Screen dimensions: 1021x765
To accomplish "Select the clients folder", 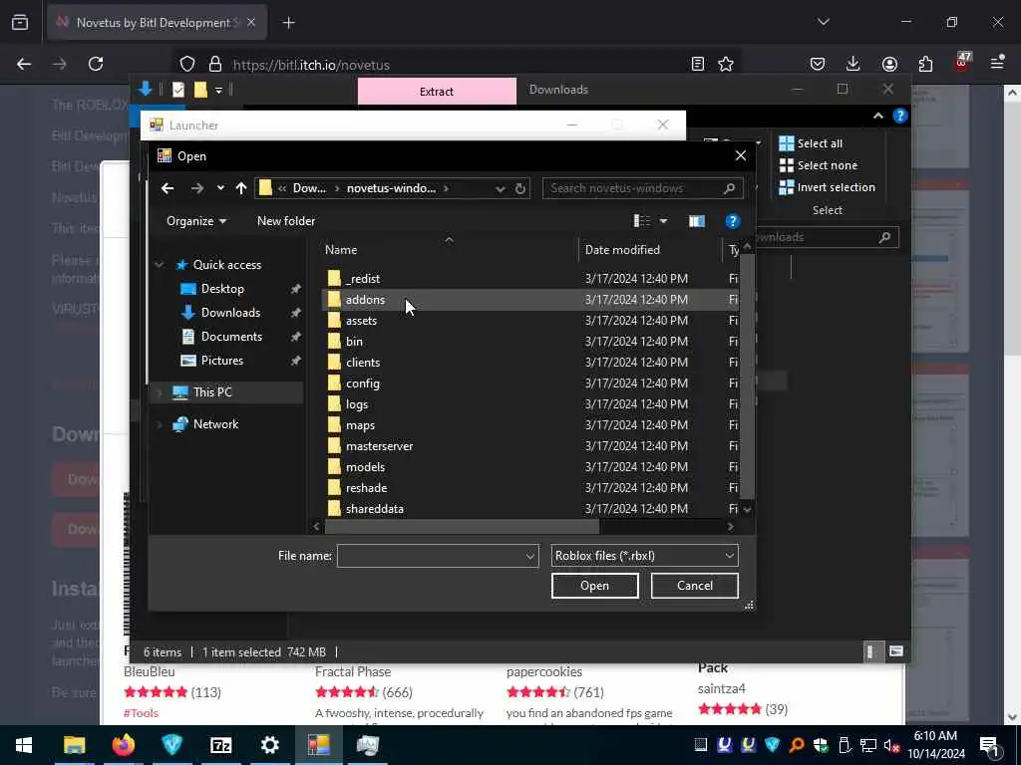I will point(363,363).
